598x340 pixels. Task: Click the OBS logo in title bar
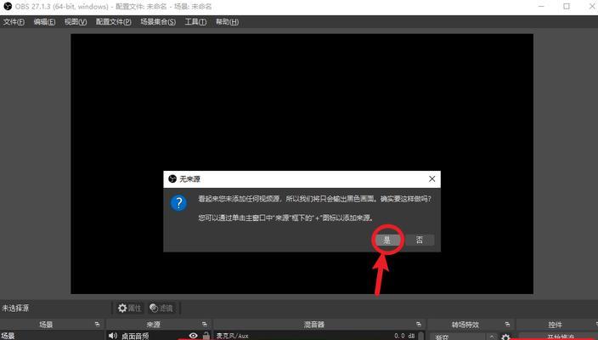[x=8, y=7]
